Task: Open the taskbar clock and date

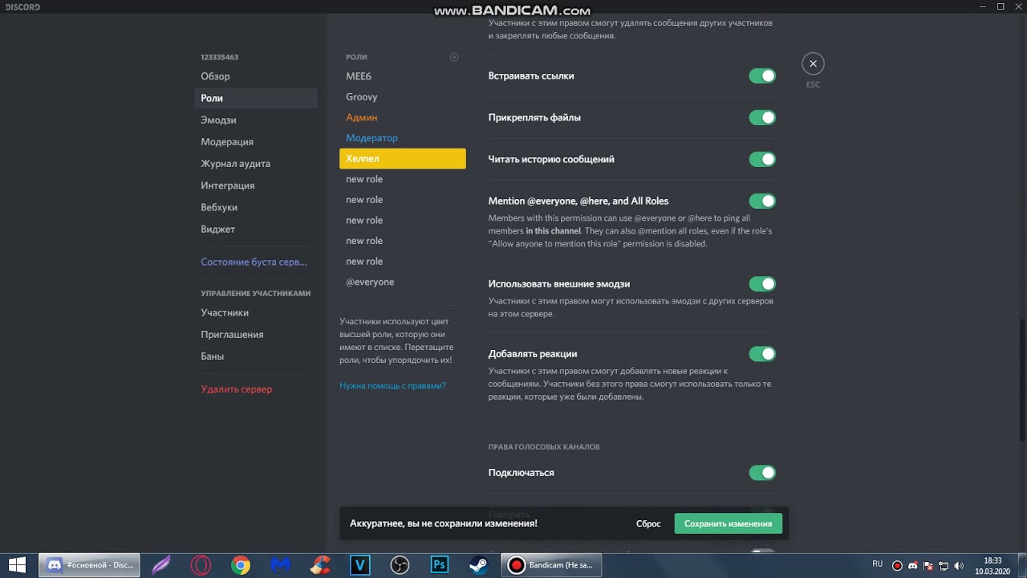Action: click(x=993, y=565)
